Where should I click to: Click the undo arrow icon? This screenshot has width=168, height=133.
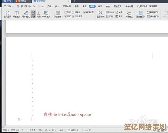(x=33, y=6)
